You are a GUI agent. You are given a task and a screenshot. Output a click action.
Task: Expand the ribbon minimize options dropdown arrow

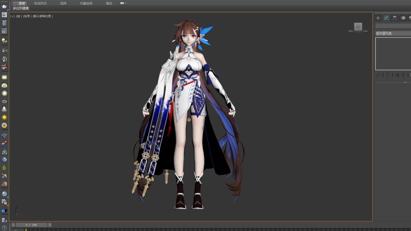[x=126, y=3]
